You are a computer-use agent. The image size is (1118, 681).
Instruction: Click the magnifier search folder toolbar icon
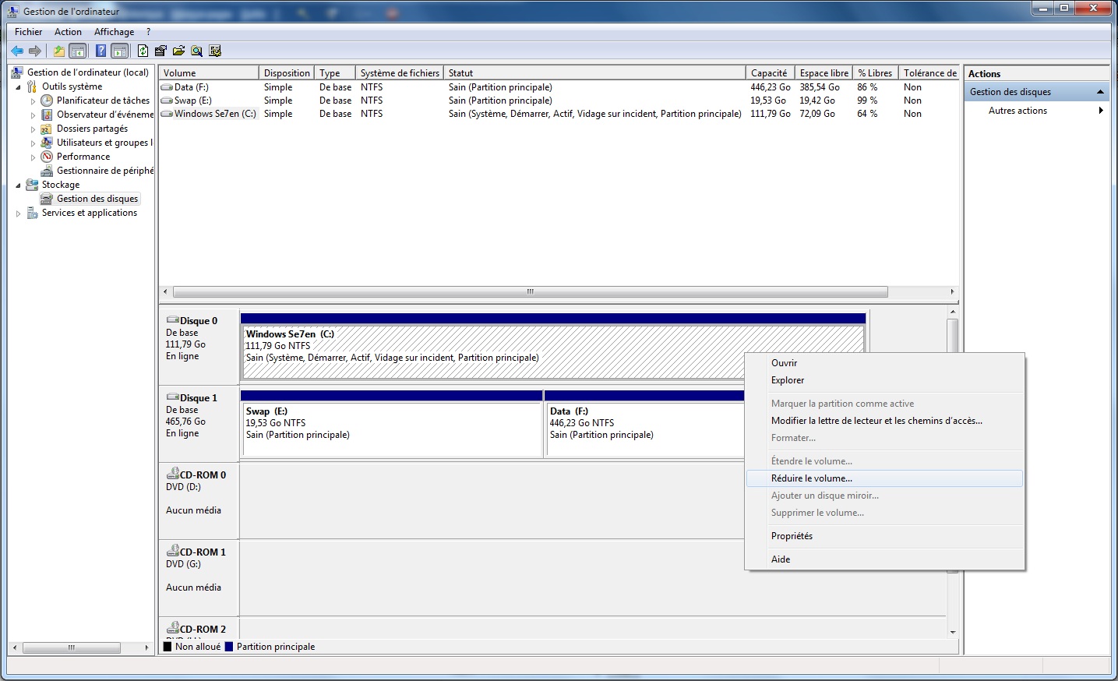pyautogui.click(x=196, y=51)
